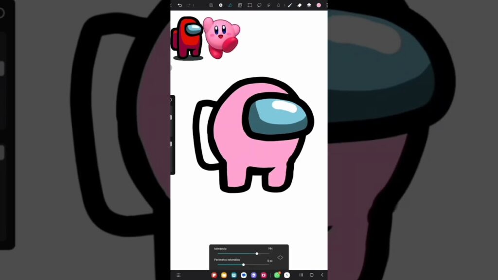The height and width of the screenshot is (280, 498).
Task: Show recent apps with the three-bar button
Action: [x=301, y=275]
